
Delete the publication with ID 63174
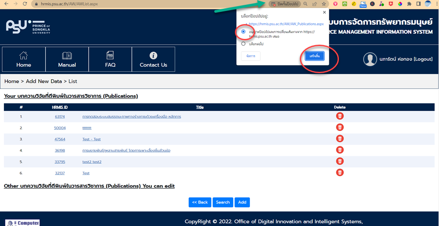339,116
